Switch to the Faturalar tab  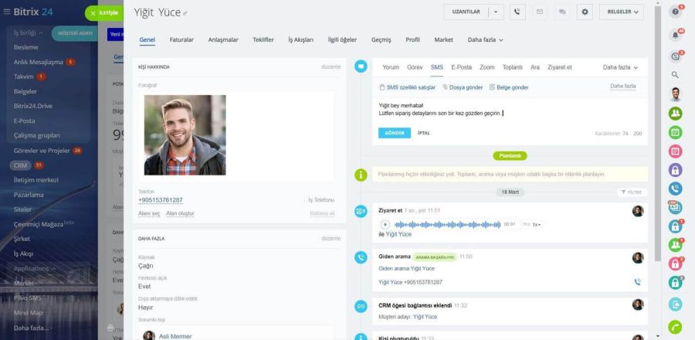point(181,39)
